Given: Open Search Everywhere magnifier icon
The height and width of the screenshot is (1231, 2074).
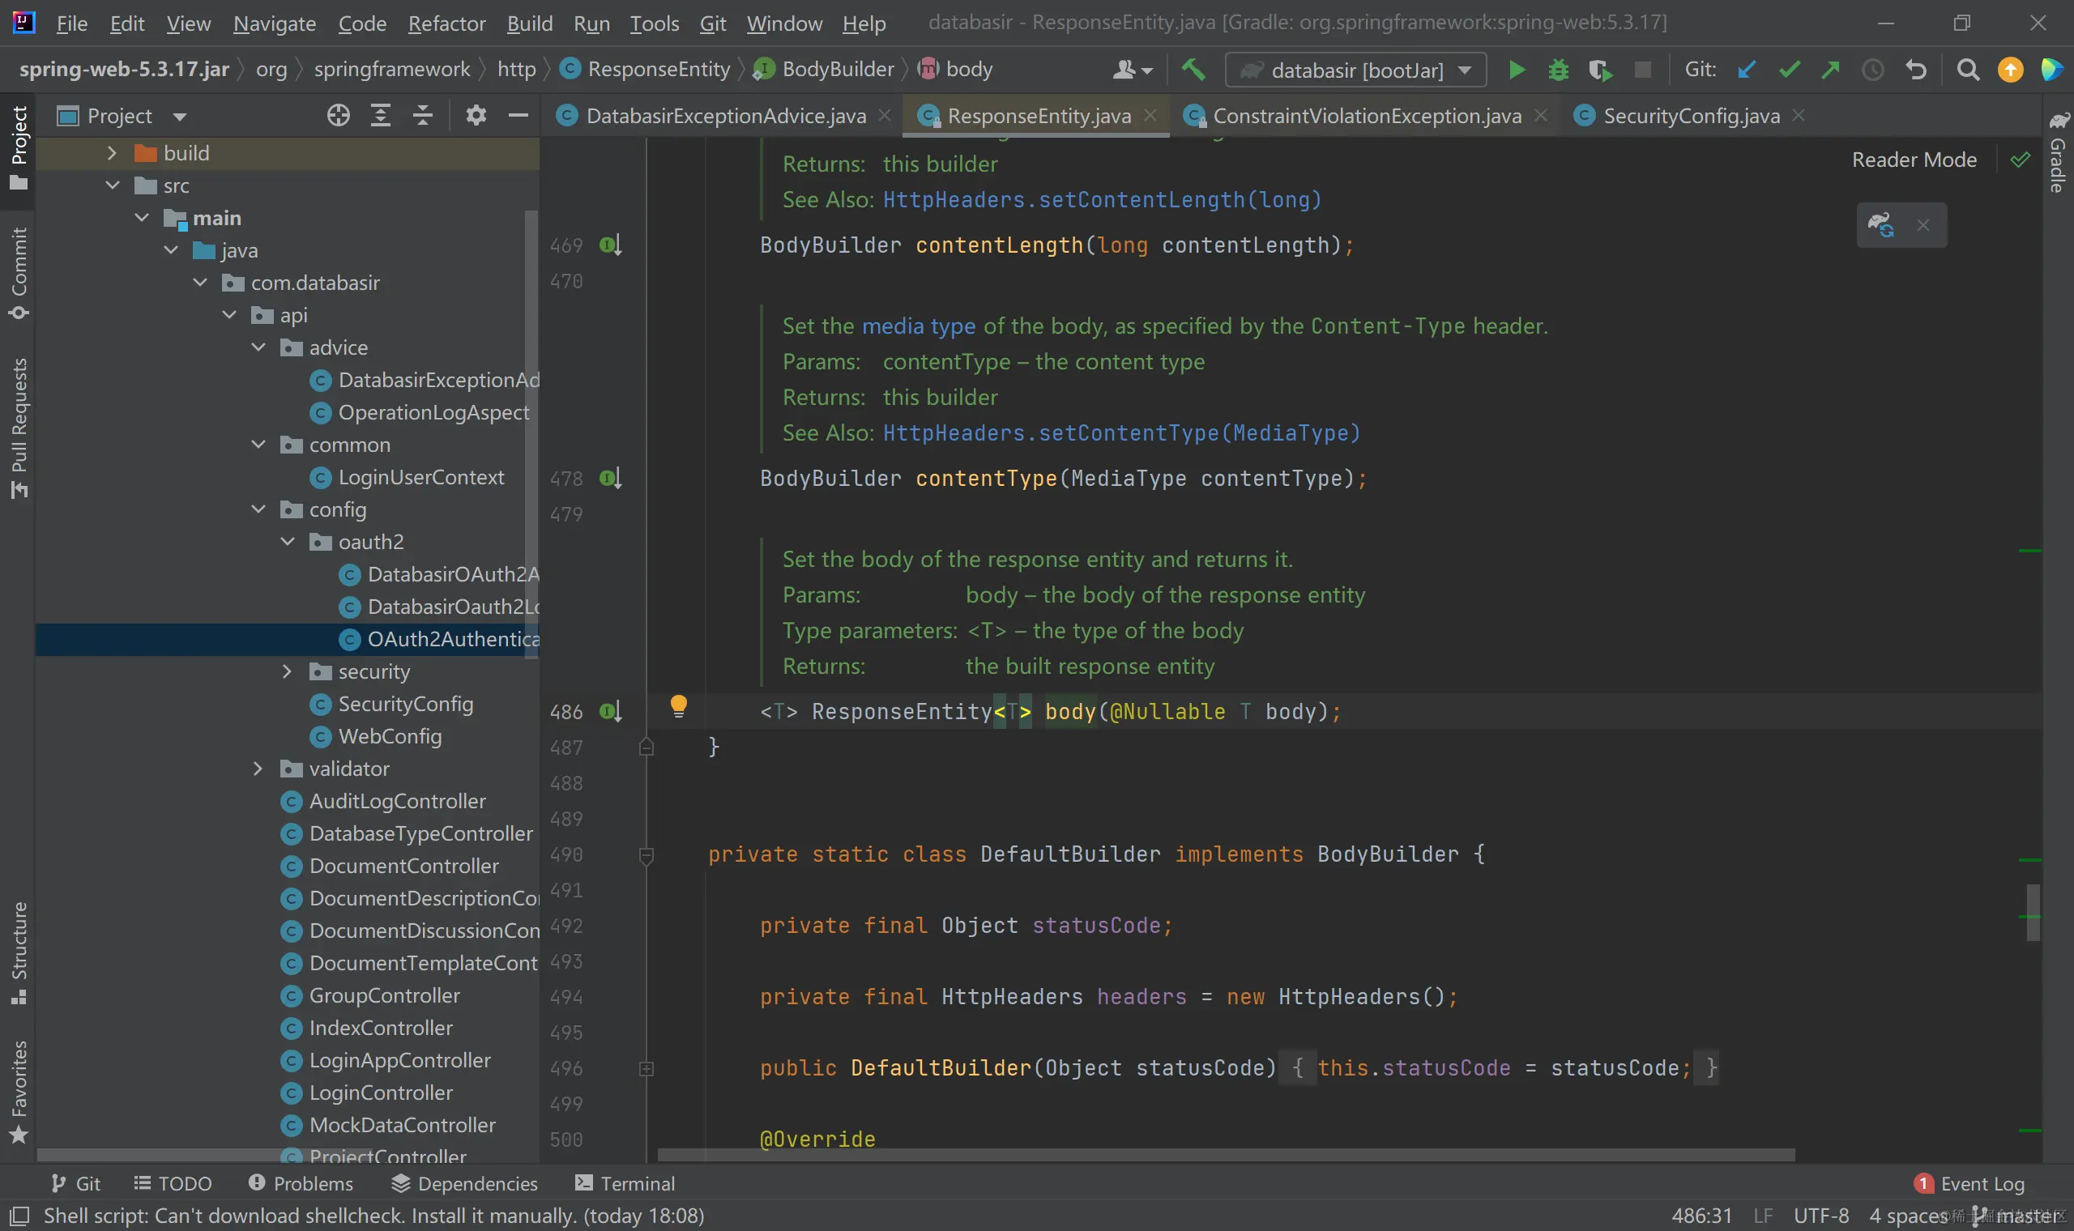Looking at the screenshot, I should coord(1968,70).
